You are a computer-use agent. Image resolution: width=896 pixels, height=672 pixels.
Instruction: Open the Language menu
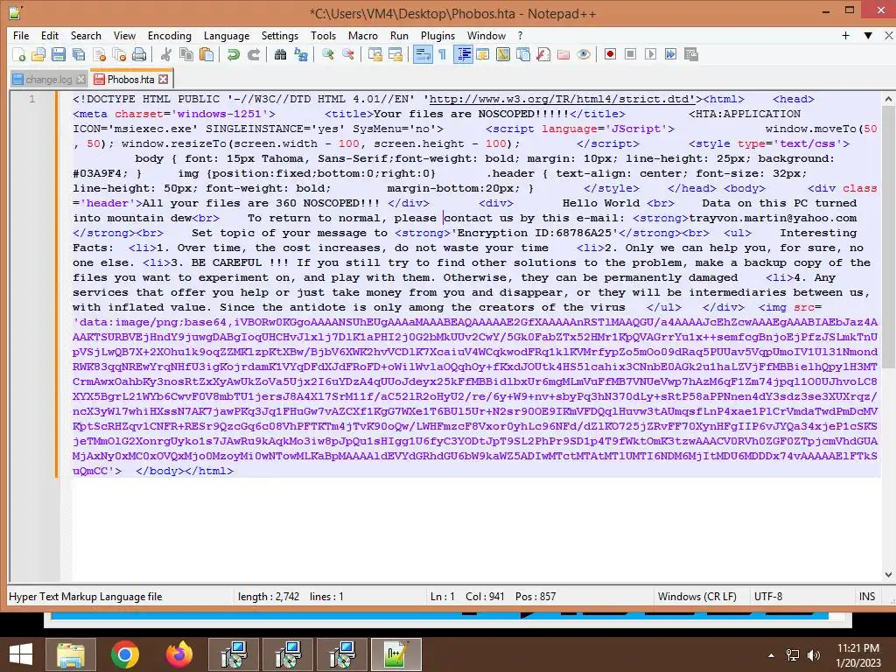click(x=227, y=35)
